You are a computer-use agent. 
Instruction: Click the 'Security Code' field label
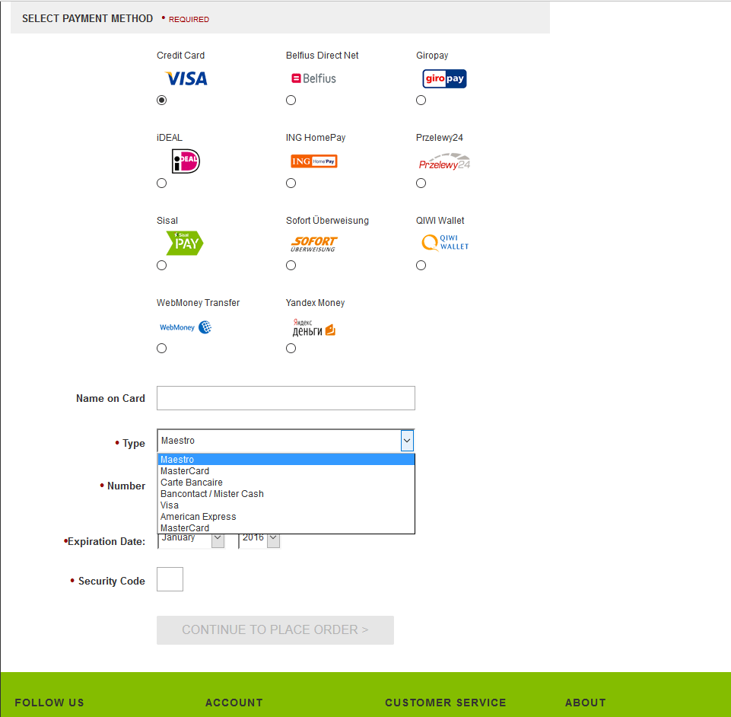click(x=111, y=582)
